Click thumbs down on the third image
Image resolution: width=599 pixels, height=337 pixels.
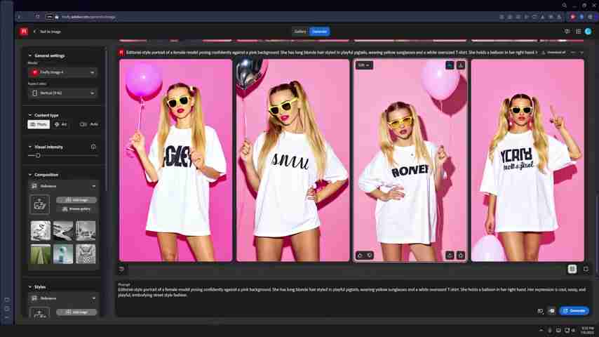coord(370,256)
